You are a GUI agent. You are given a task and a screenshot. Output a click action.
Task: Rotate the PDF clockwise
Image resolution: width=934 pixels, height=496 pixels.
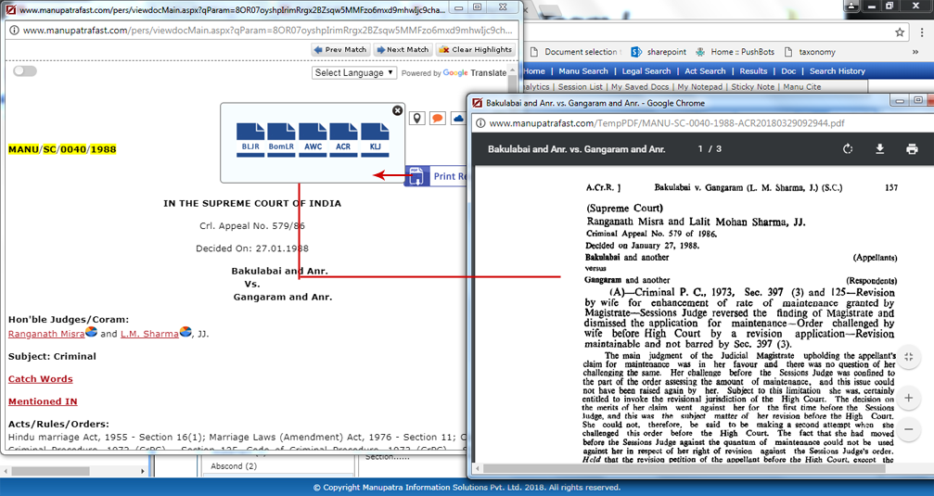848,149
